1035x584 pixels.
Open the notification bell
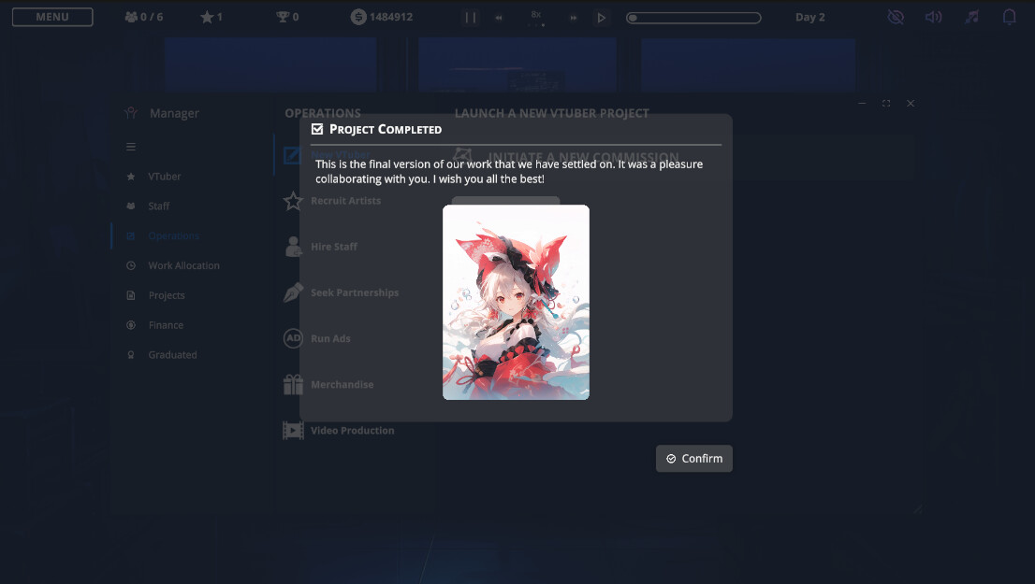[1008, 16]
